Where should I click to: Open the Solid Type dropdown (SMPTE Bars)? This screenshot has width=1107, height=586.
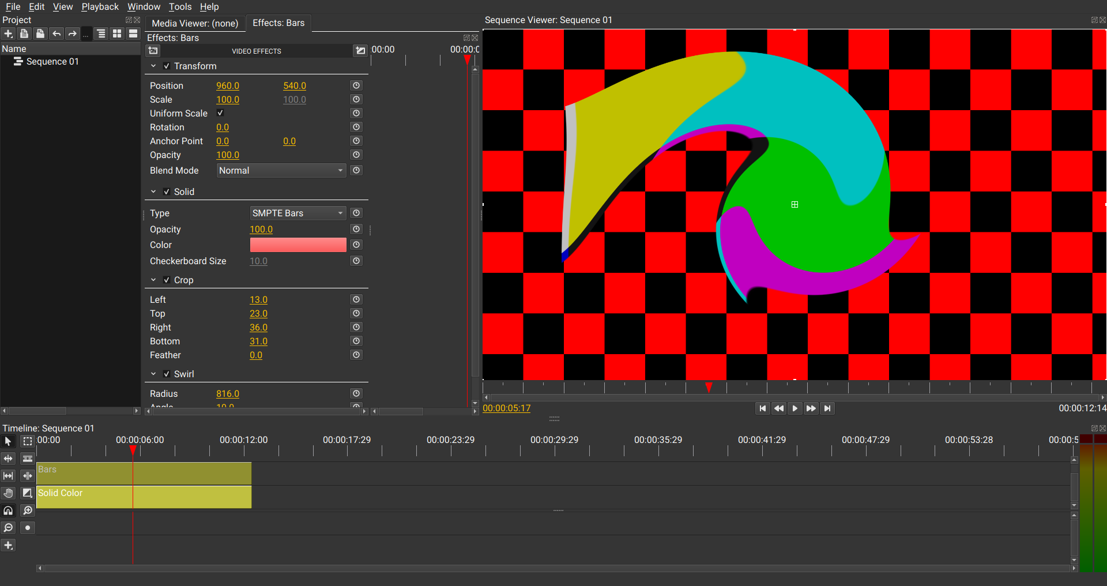pos(298,213)
